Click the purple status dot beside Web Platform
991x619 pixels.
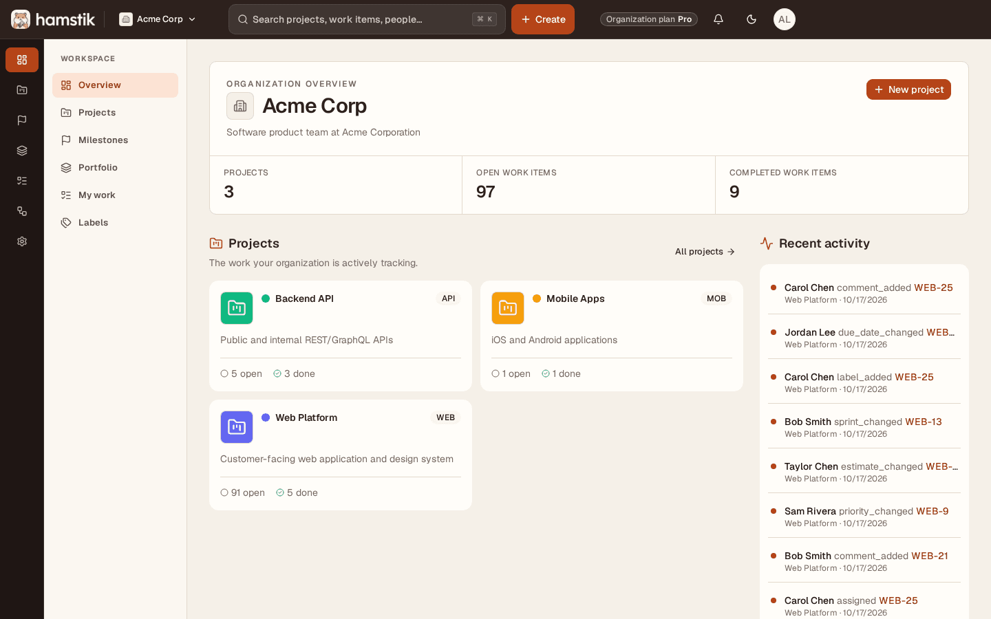point(266,417)
